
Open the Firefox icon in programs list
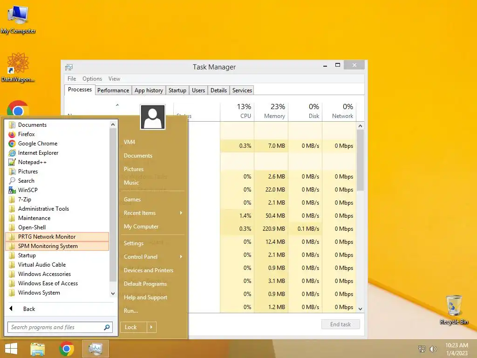coord(12,134)
